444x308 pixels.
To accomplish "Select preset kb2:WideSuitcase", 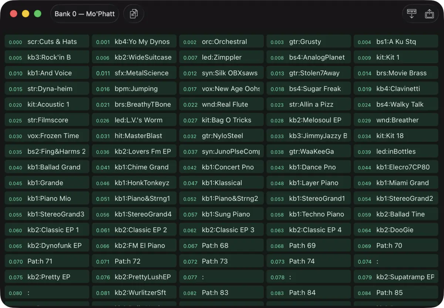I will (x=134, y=57).
